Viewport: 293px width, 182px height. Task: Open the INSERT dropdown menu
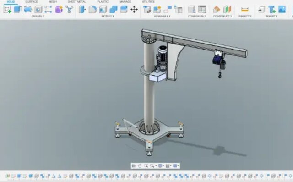tap(271, 16)
